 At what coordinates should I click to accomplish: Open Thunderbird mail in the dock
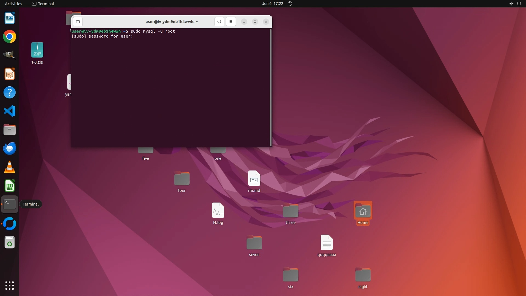click(10, 149)
